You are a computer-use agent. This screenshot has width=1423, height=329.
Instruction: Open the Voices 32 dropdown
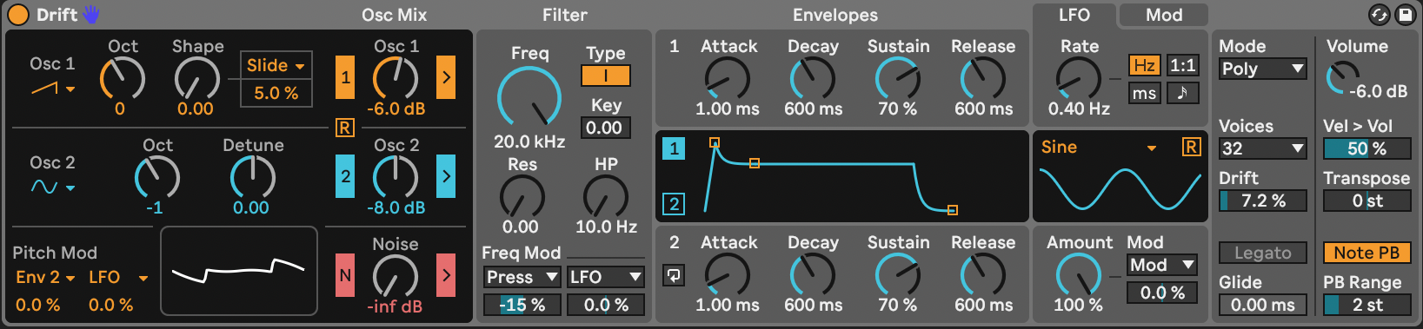[x=1263, y=148]
